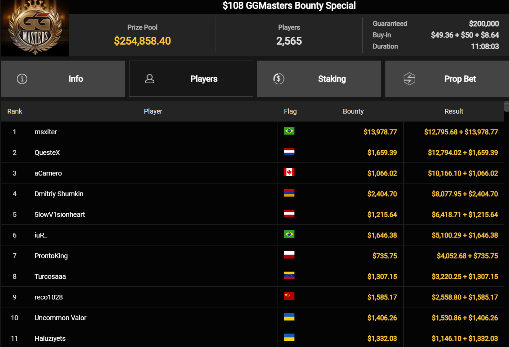Click result $3,220.25 + $1,307.15
This screenshot has height=347, width=509.
(465, 276)
